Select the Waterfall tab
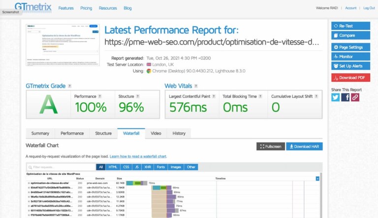378x218 pixels. (131, 133)
